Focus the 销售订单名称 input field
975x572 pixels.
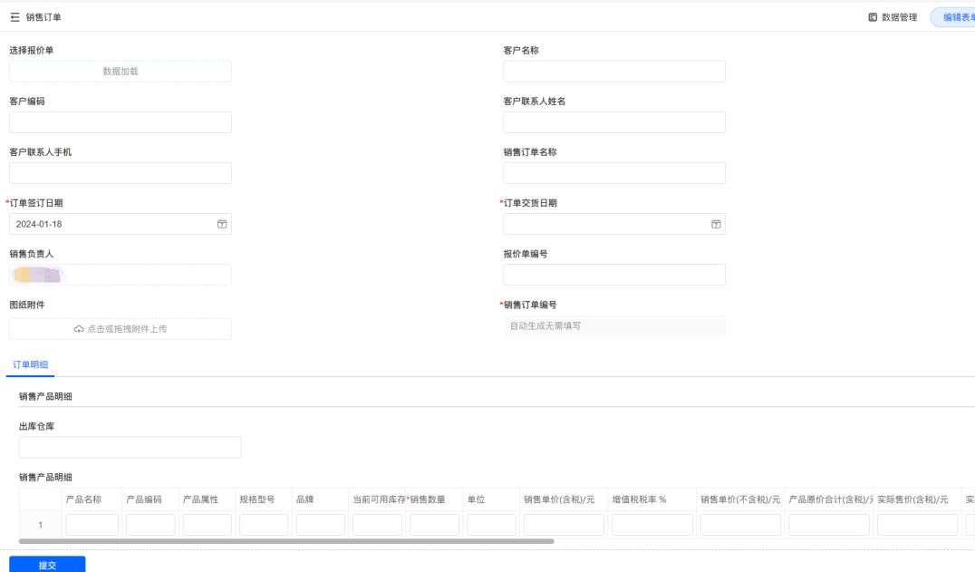point(614,173)
